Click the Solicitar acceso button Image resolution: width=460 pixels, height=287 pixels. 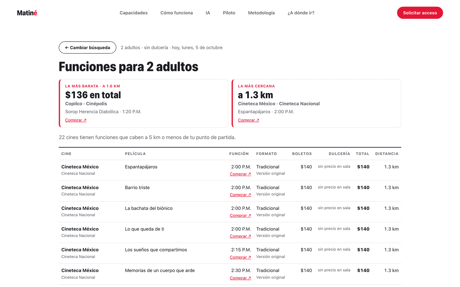[420, 13]
